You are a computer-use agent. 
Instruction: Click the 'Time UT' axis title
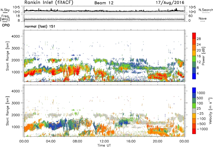click(104, 145)
